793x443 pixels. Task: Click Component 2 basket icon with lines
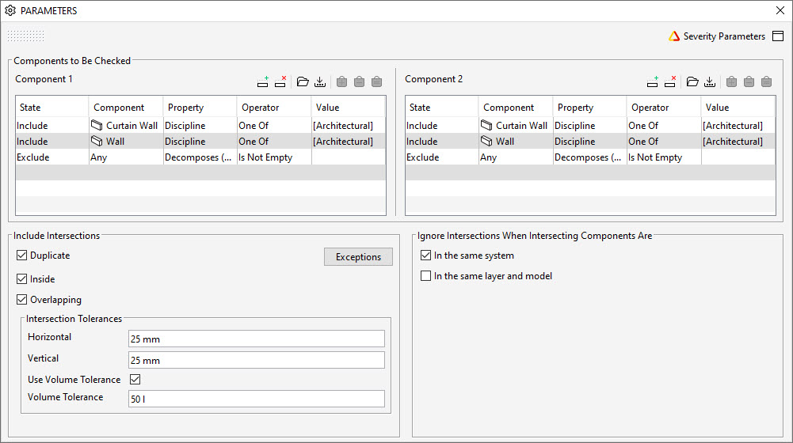pos(767,81)
